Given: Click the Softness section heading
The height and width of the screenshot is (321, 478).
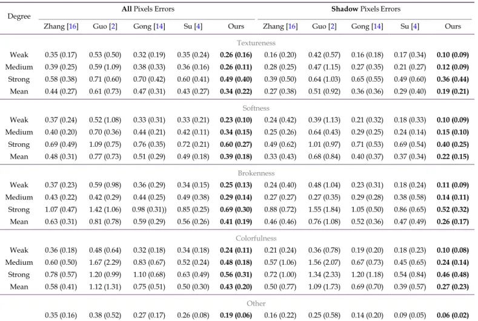Looking at the screenshot, I should pos(256,108).
